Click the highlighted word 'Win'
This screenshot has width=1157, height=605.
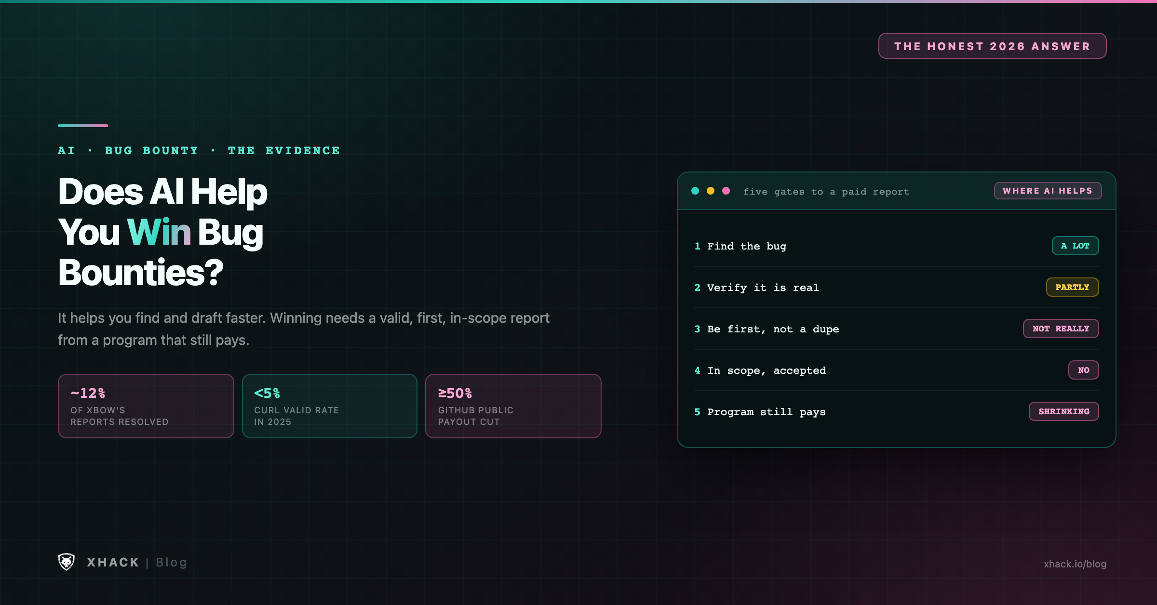click(159, 232)
